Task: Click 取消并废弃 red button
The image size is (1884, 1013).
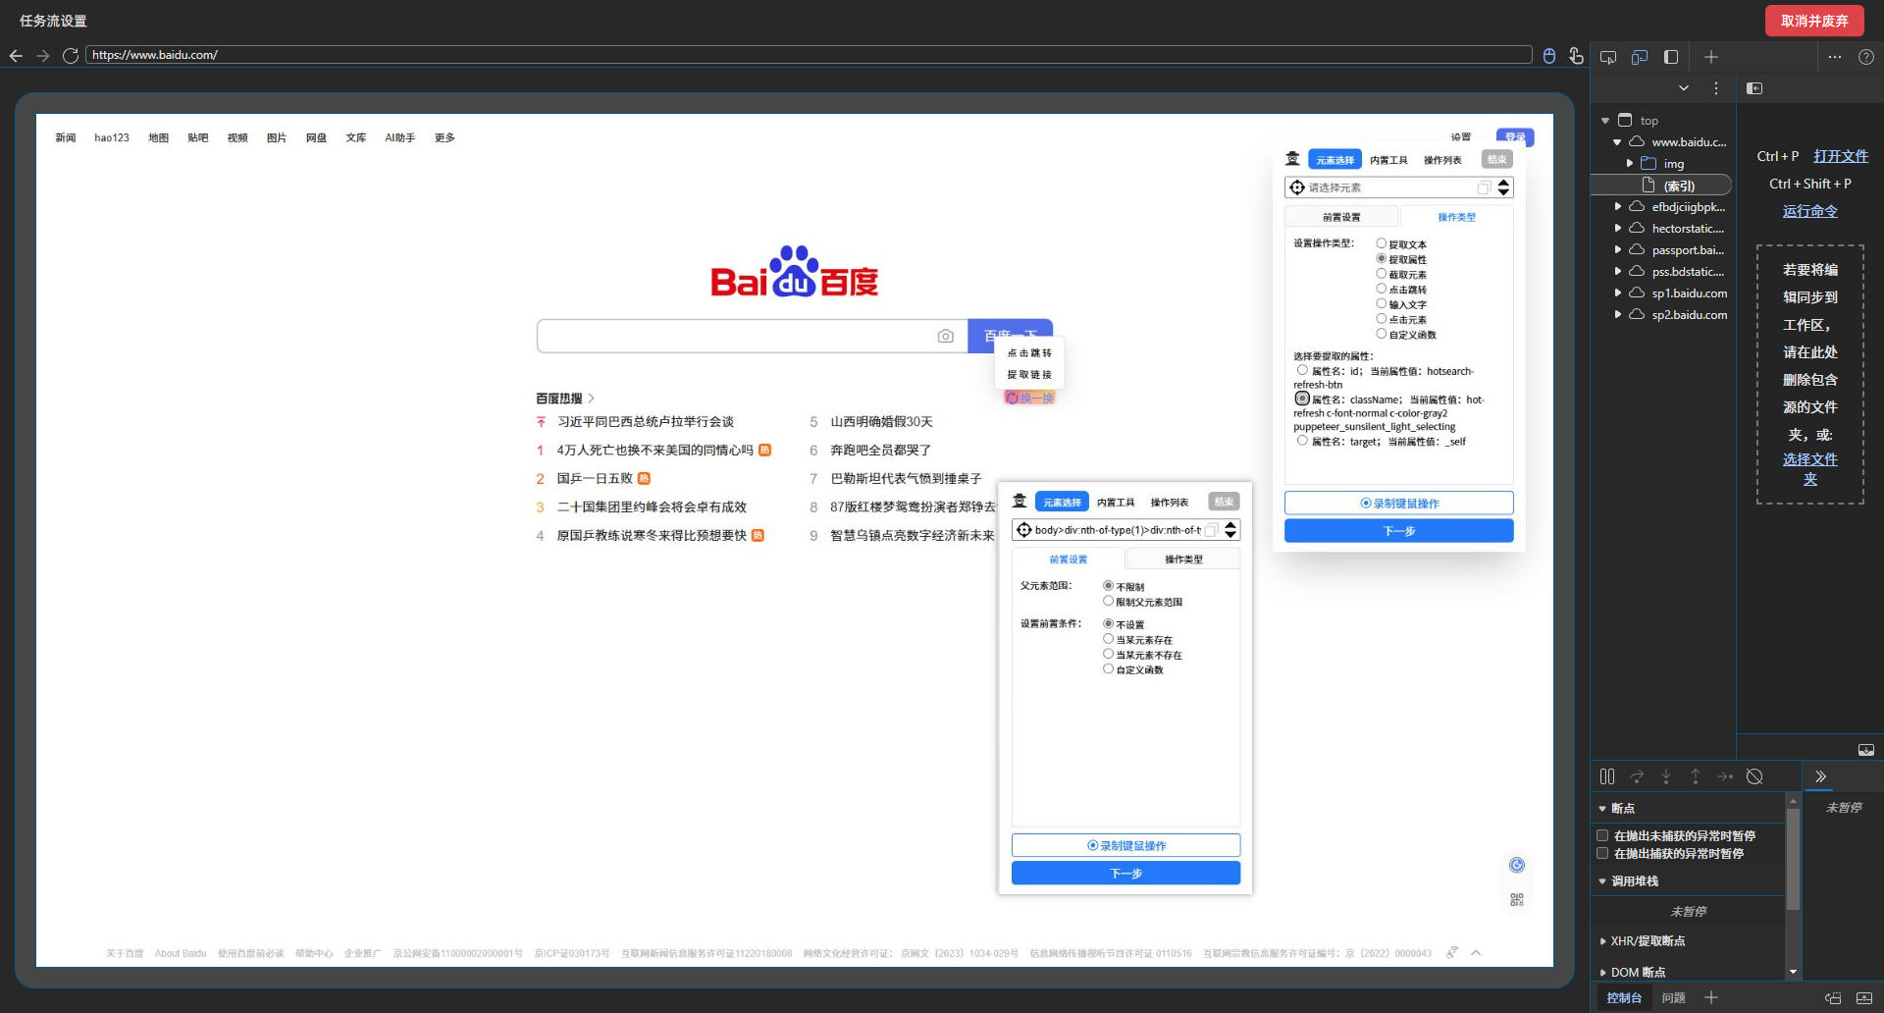Action: (1814, 21)
